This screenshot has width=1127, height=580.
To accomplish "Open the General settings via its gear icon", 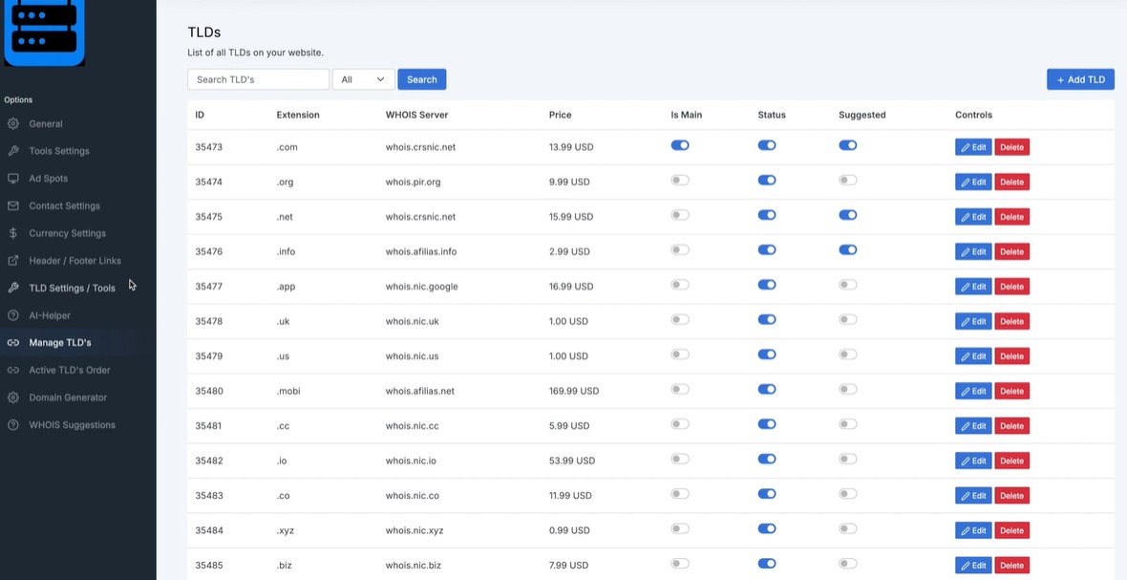I will pos(11,123).
